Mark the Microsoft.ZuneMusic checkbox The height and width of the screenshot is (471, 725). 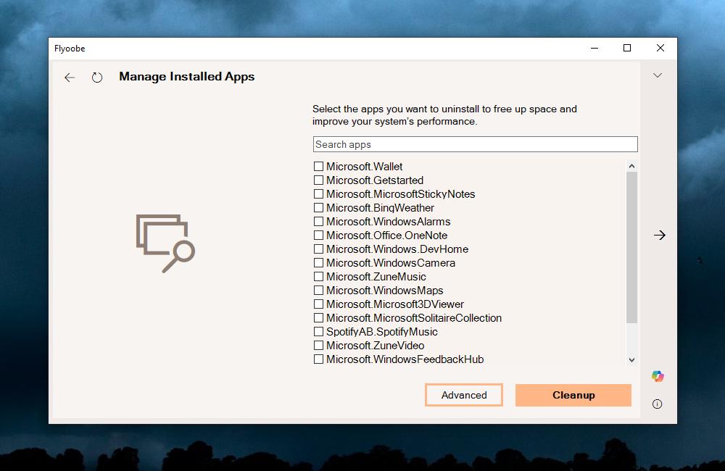coord(318,276)
